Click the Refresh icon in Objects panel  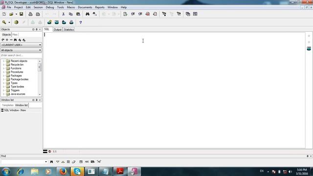3,40
